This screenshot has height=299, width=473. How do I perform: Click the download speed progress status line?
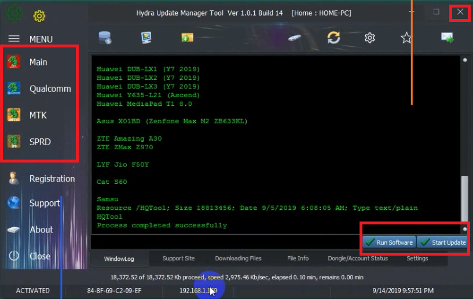click(237, 277)
